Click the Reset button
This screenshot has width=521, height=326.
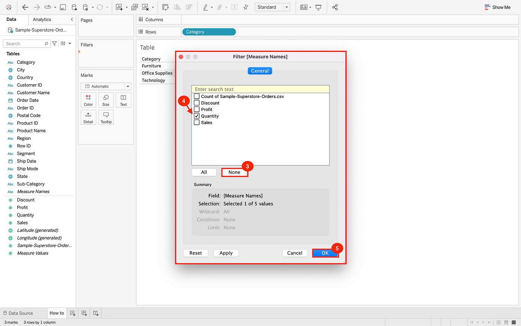pyautogui.click(x=196, y=253)
